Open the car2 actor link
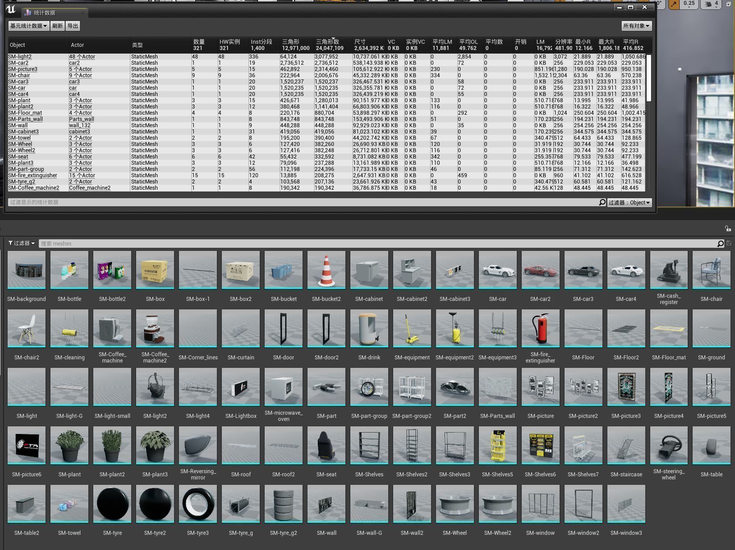Screen dimensions: 735x550 point(75,63)
